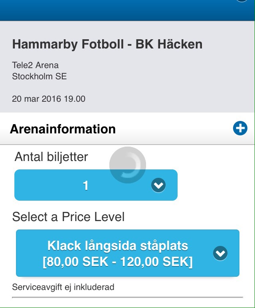Click the Antal biljetter label
The height and width of the screenshot is (308, 255).
point(51,157)
